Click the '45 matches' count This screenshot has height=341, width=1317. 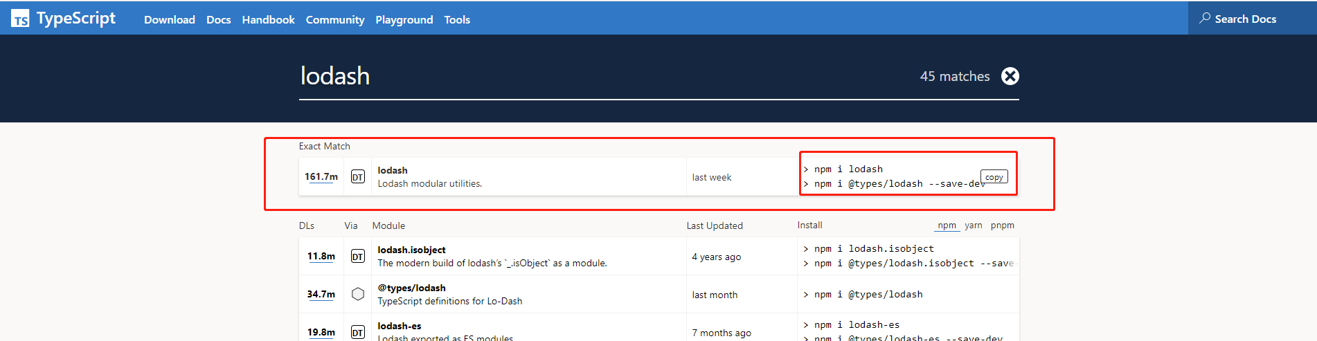click(x=955, y=76)
